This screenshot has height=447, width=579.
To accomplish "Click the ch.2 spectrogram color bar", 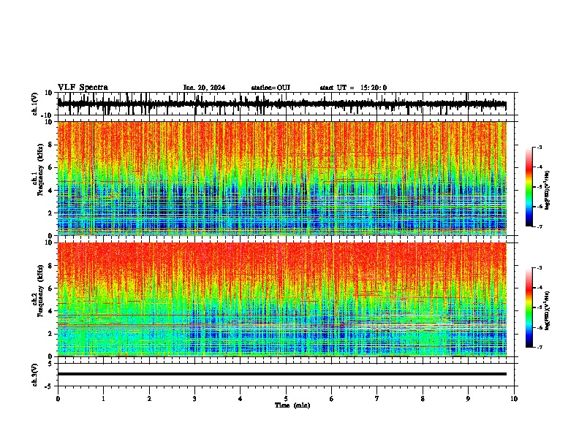I will 529,307.
